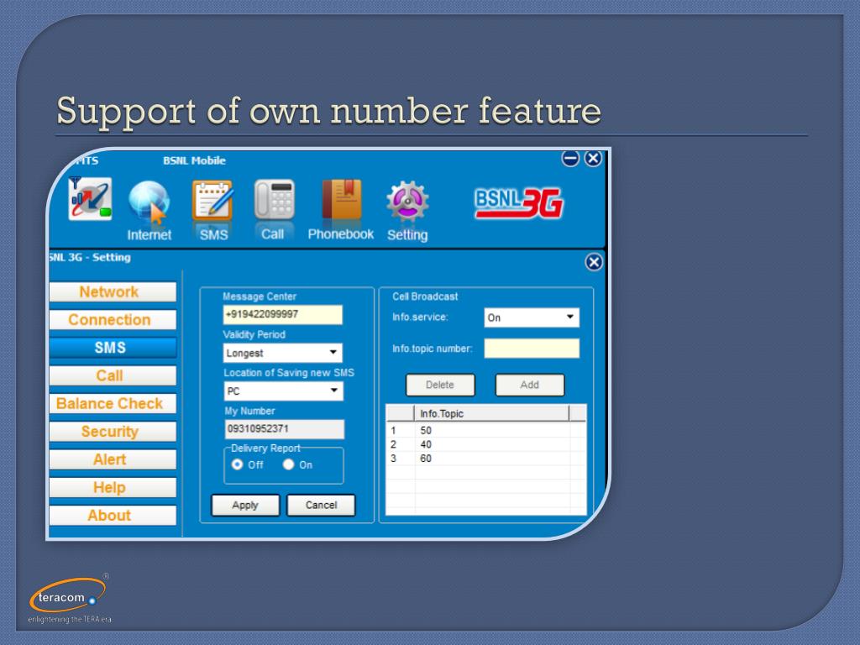The width and height of the screenshot is (860, 645).
Task: Click the Message Center number field
Action: tap(282, 315)
